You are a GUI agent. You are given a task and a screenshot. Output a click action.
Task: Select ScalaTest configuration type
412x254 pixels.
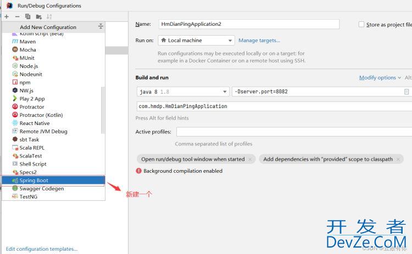[x=53, y=156]
